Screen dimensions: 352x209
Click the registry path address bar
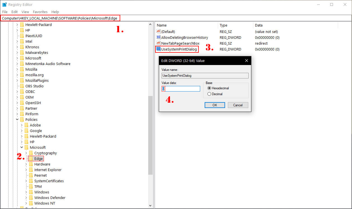point(176,18)
